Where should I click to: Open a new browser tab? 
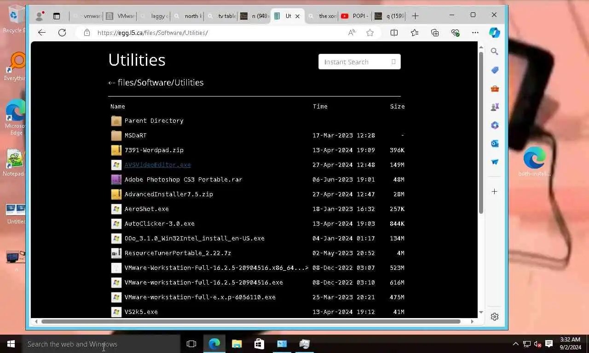coord(415,16)
